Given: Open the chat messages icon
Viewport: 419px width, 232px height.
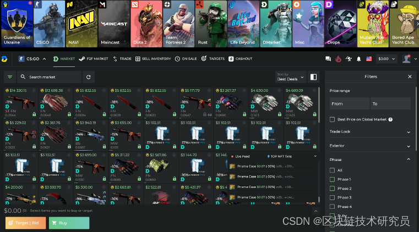Looking at the screenshot, I should pos(328,59).
